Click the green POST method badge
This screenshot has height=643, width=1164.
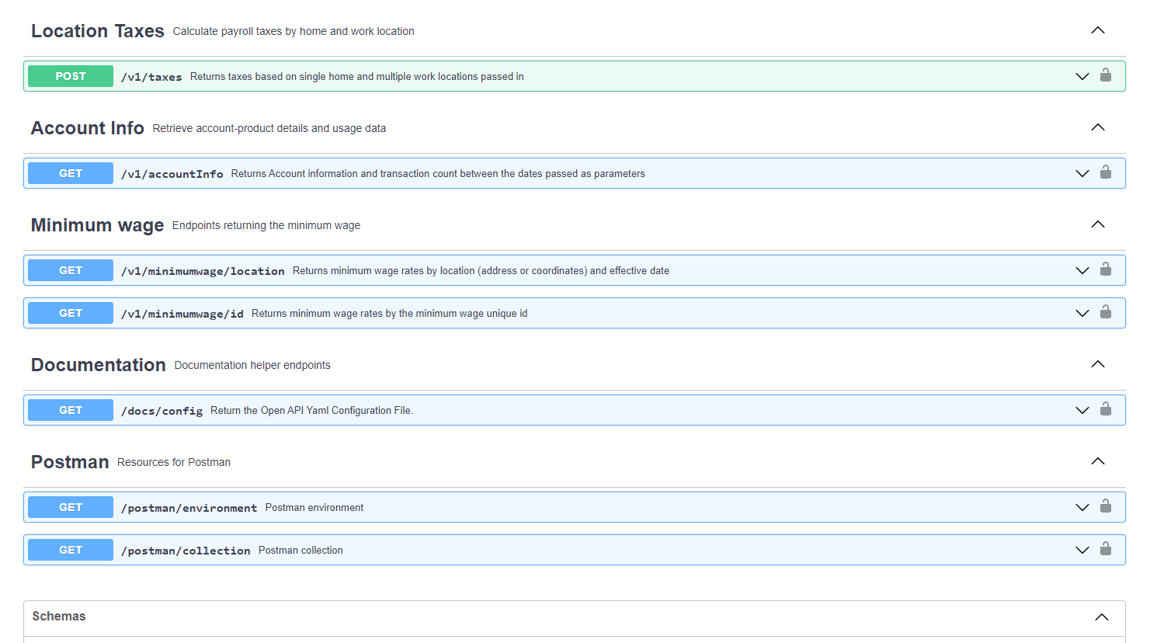click(x=70, y=76)
